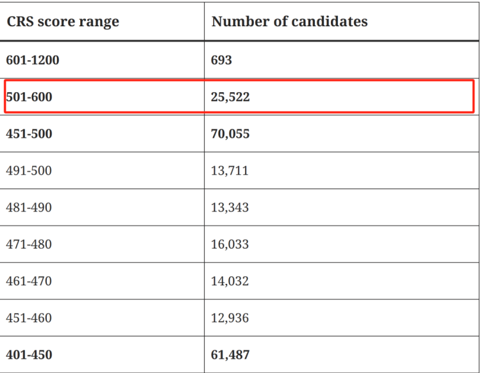Click the 14,032 candidates value
481x373 pixels.
(230, 281)
